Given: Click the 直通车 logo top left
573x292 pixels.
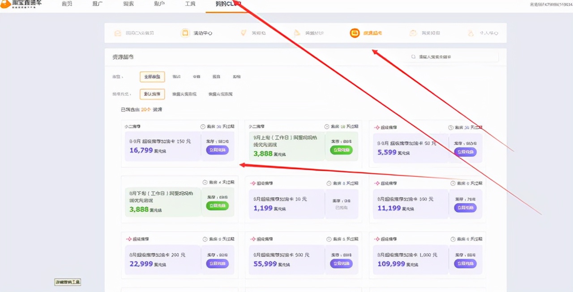Looking at the screenshot, I should [20, 4].
